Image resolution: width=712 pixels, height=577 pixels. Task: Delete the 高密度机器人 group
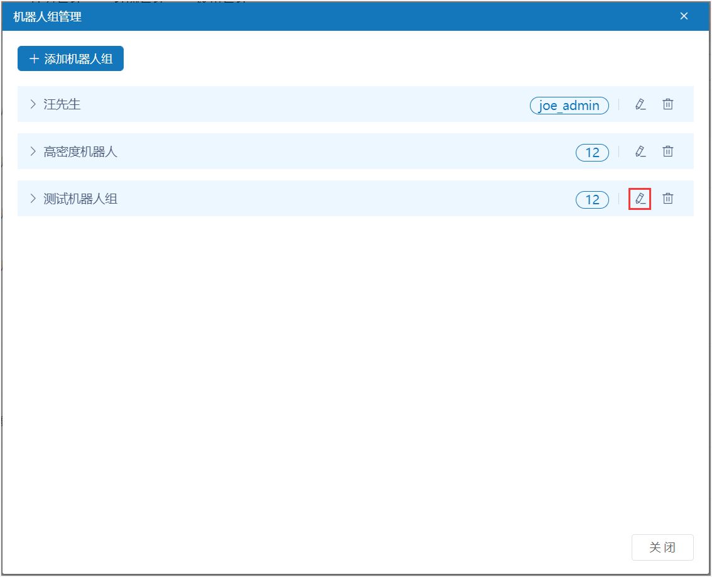click(x=668, y=151)
